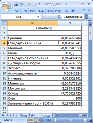The width and height of the screenshot is (93, 123).
Task: Open the 100% zoom level dialog
Action: pyautogui.click(x=48, y=120)
